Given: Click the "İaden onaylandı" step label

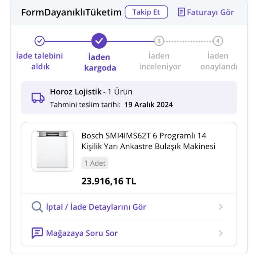Looking at the screenshot, I should click(219, 61).
